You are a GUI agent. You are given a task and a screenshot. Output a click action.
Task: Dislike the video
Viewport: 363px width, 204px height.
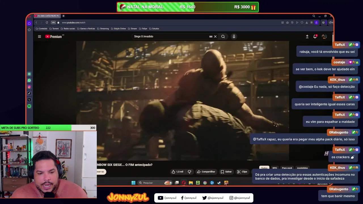click(x=189, y=172)
